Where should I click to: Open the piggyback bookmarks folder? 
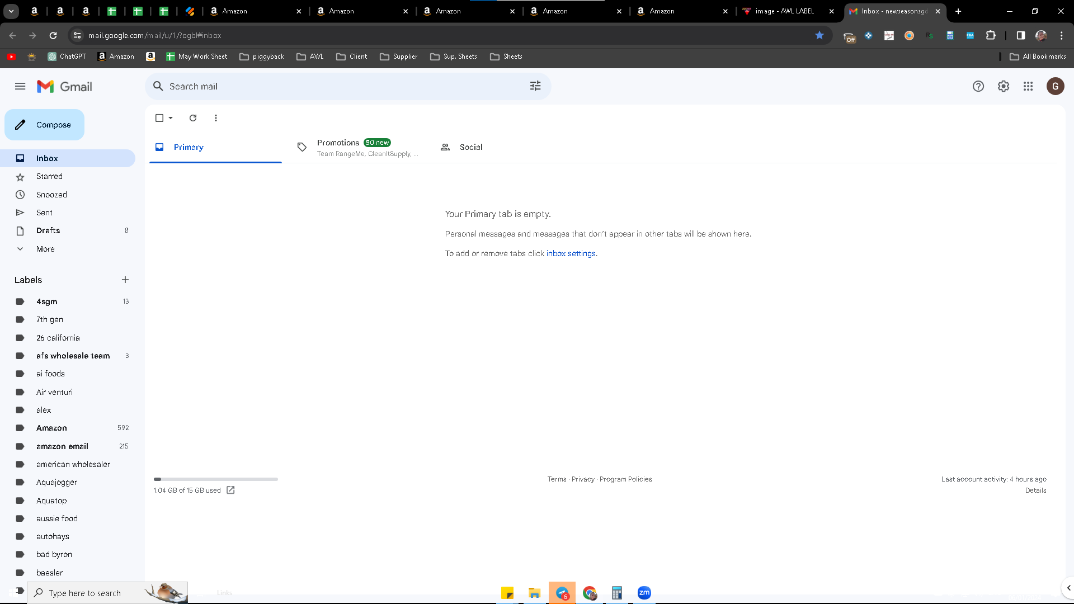[262, 56]
